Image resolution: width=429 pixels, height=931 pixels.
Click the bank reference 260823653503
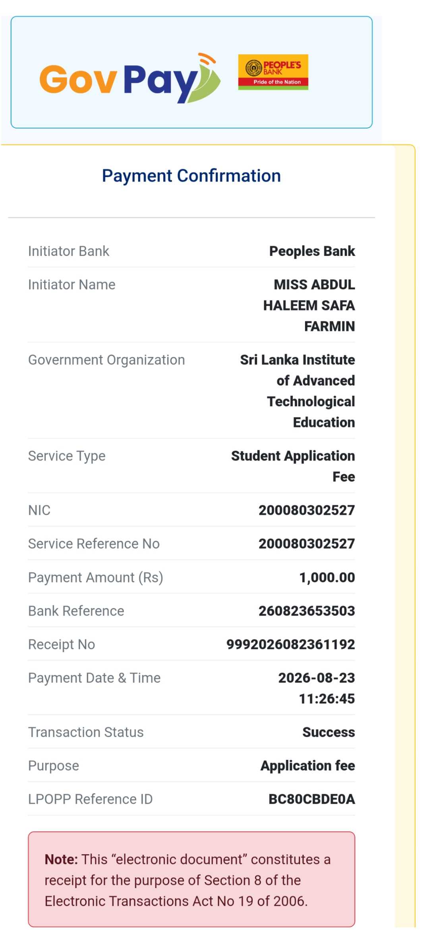coord(307,611)
